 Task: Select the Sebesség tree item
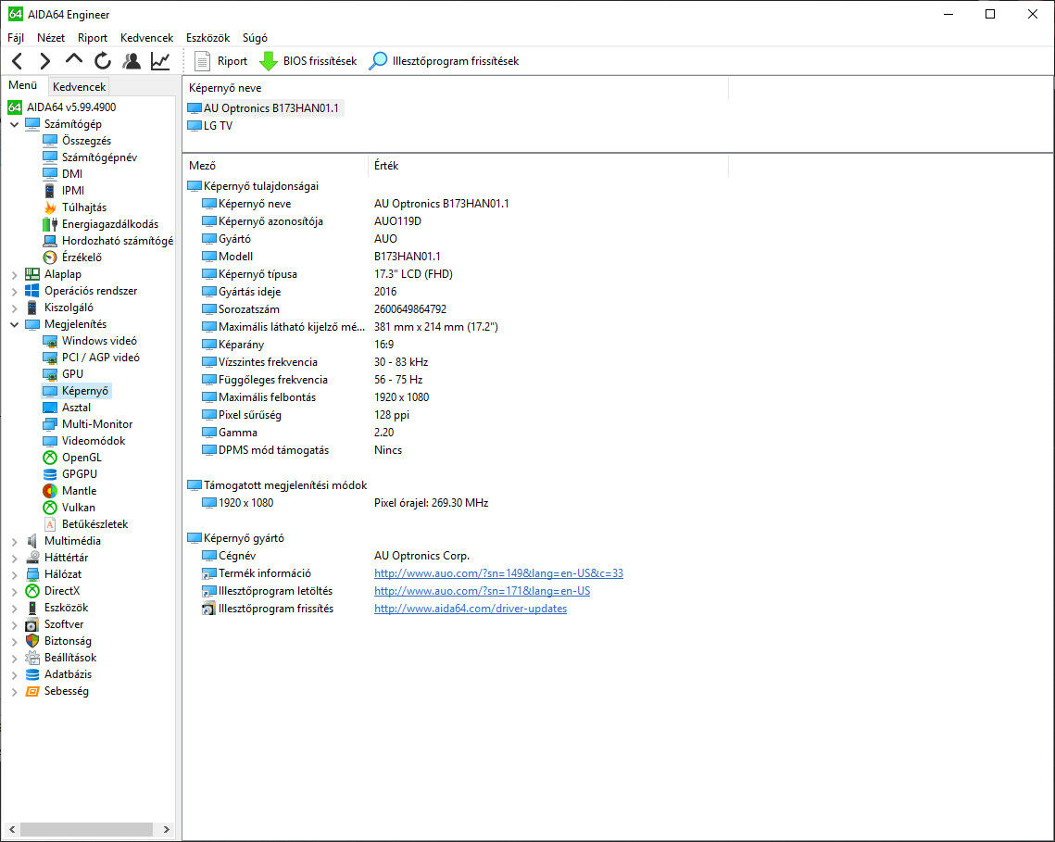coord(66,691)
